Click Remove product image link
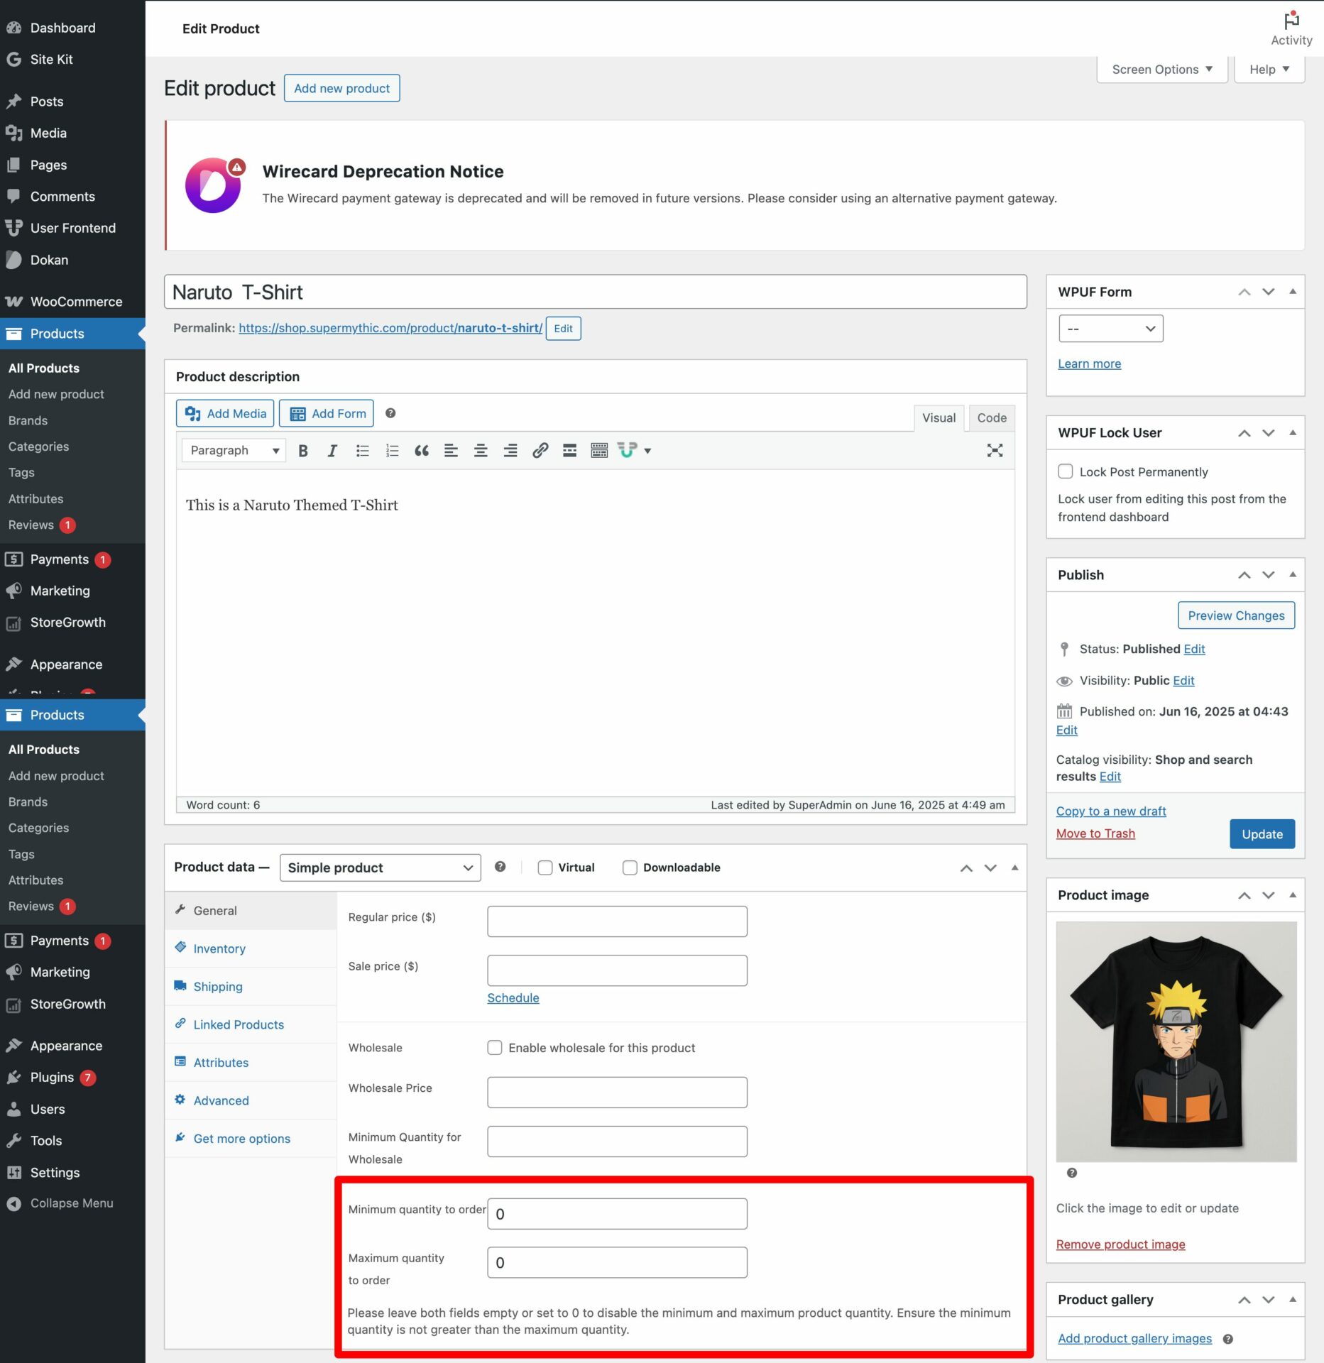 point(1120,1244)
